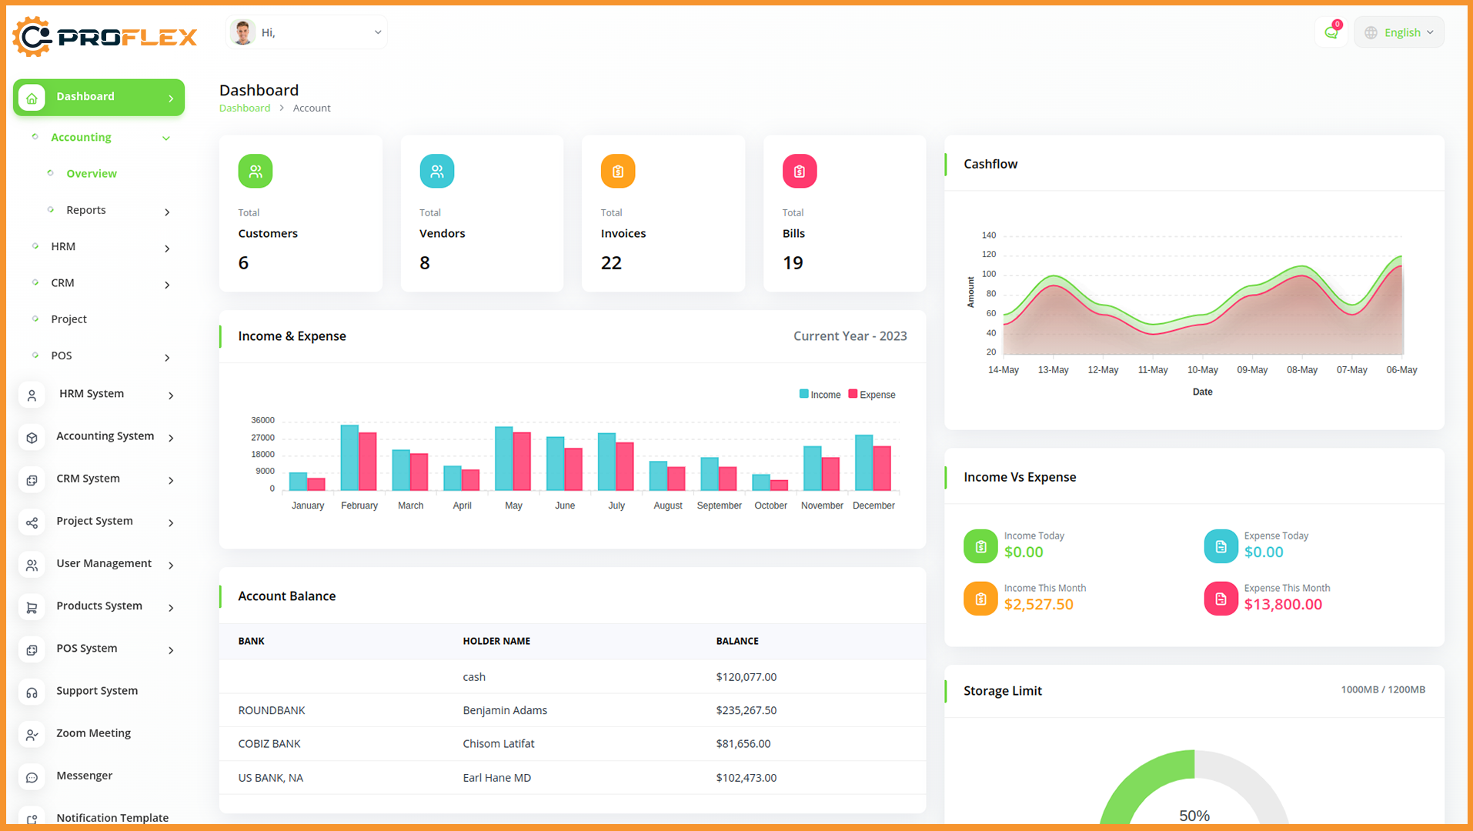Image resolution: width=1473 pixels, height=831 pixels.
Task: Open the Overview menu item
Action: (92, 174)
